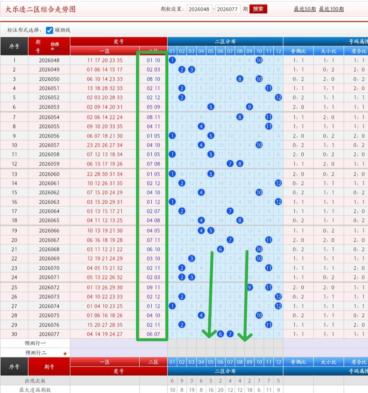The height and width of the screenshot is (393, 368).
Task: Click the 期号 header in top table
Action: point(38,46)
